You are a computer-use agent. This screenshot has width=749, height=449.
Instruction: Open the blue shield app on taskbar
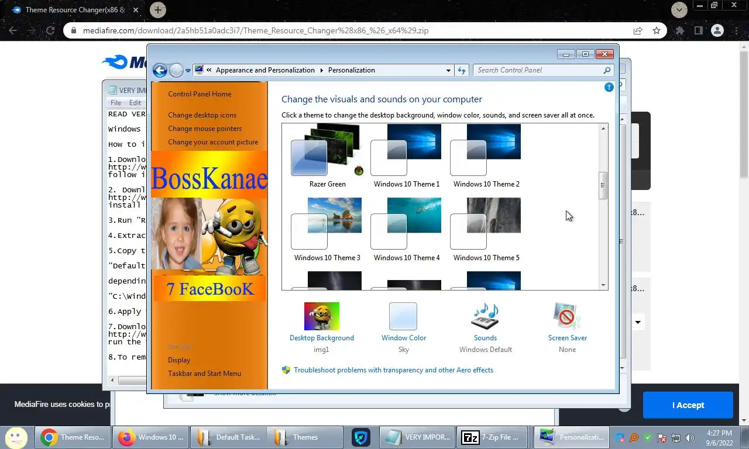point(361,437)
